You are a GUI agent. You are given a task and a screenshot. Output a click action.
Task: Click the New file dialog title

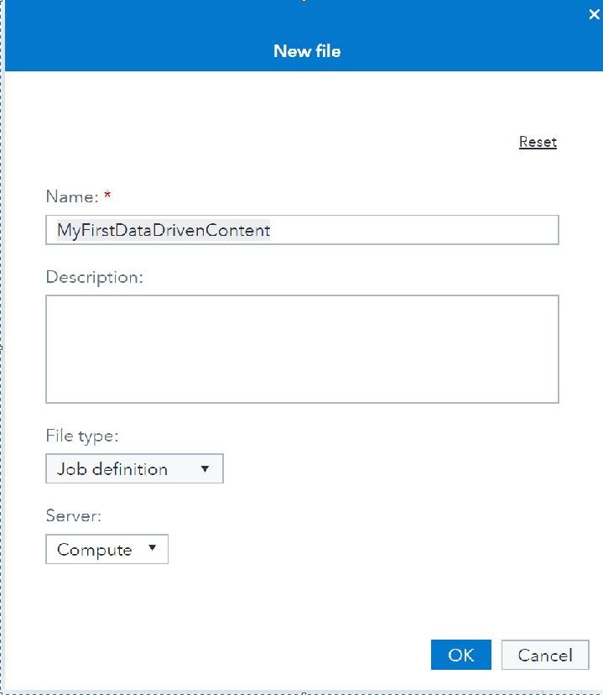click(x=307, y=51)
